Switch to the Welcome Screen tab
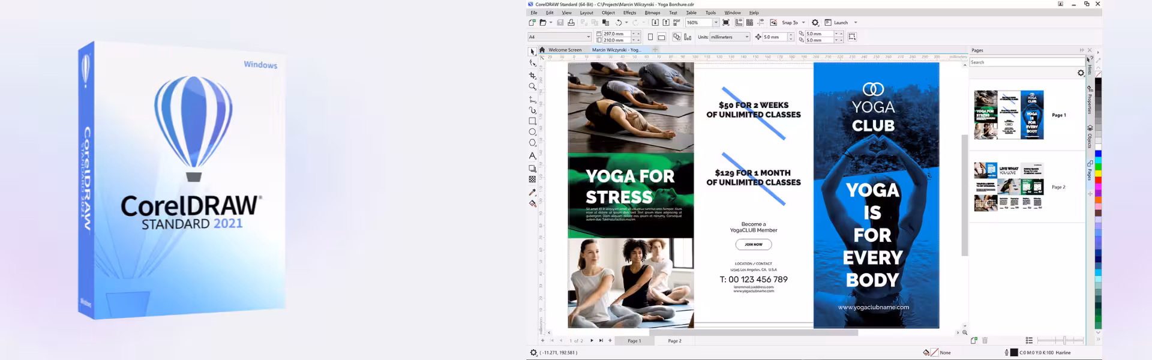The width and height of the screenshot is (1152, 360). pyautogui.click(x=565, y=50)
